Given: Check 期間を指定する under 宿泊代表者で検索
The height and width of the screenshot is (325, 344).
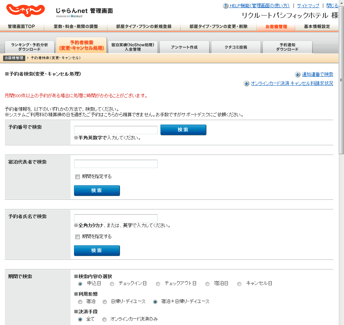Looking at the screenshot, I should tap(77, 177).
